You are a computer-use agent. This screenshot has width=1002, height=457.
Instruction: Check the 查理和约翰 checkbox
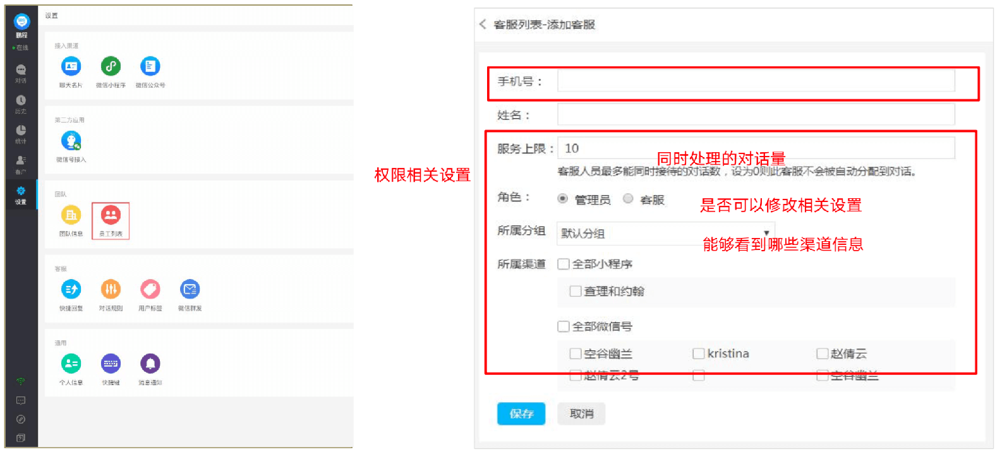tap(576, 291)
